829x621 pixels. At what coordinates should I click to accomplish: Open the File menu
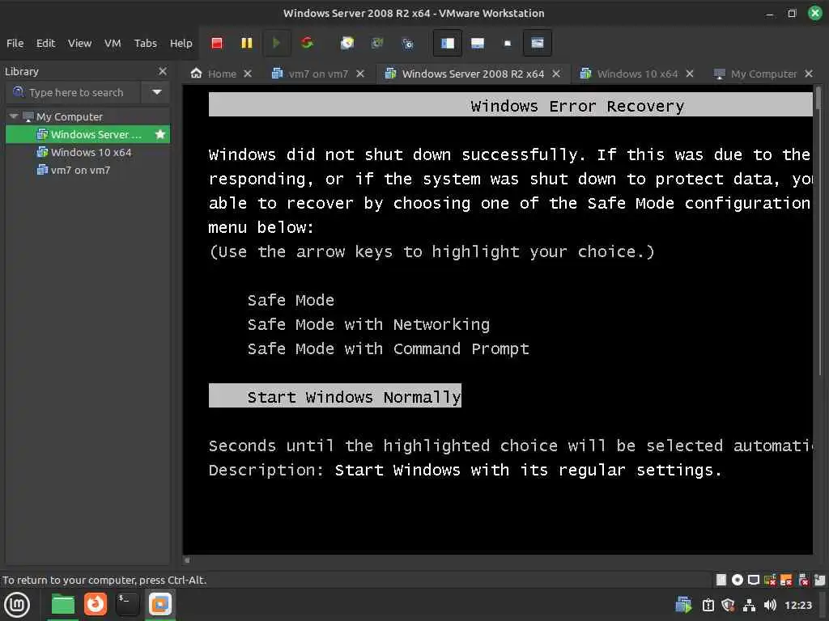pyautogui.click(x=15, y=44)
